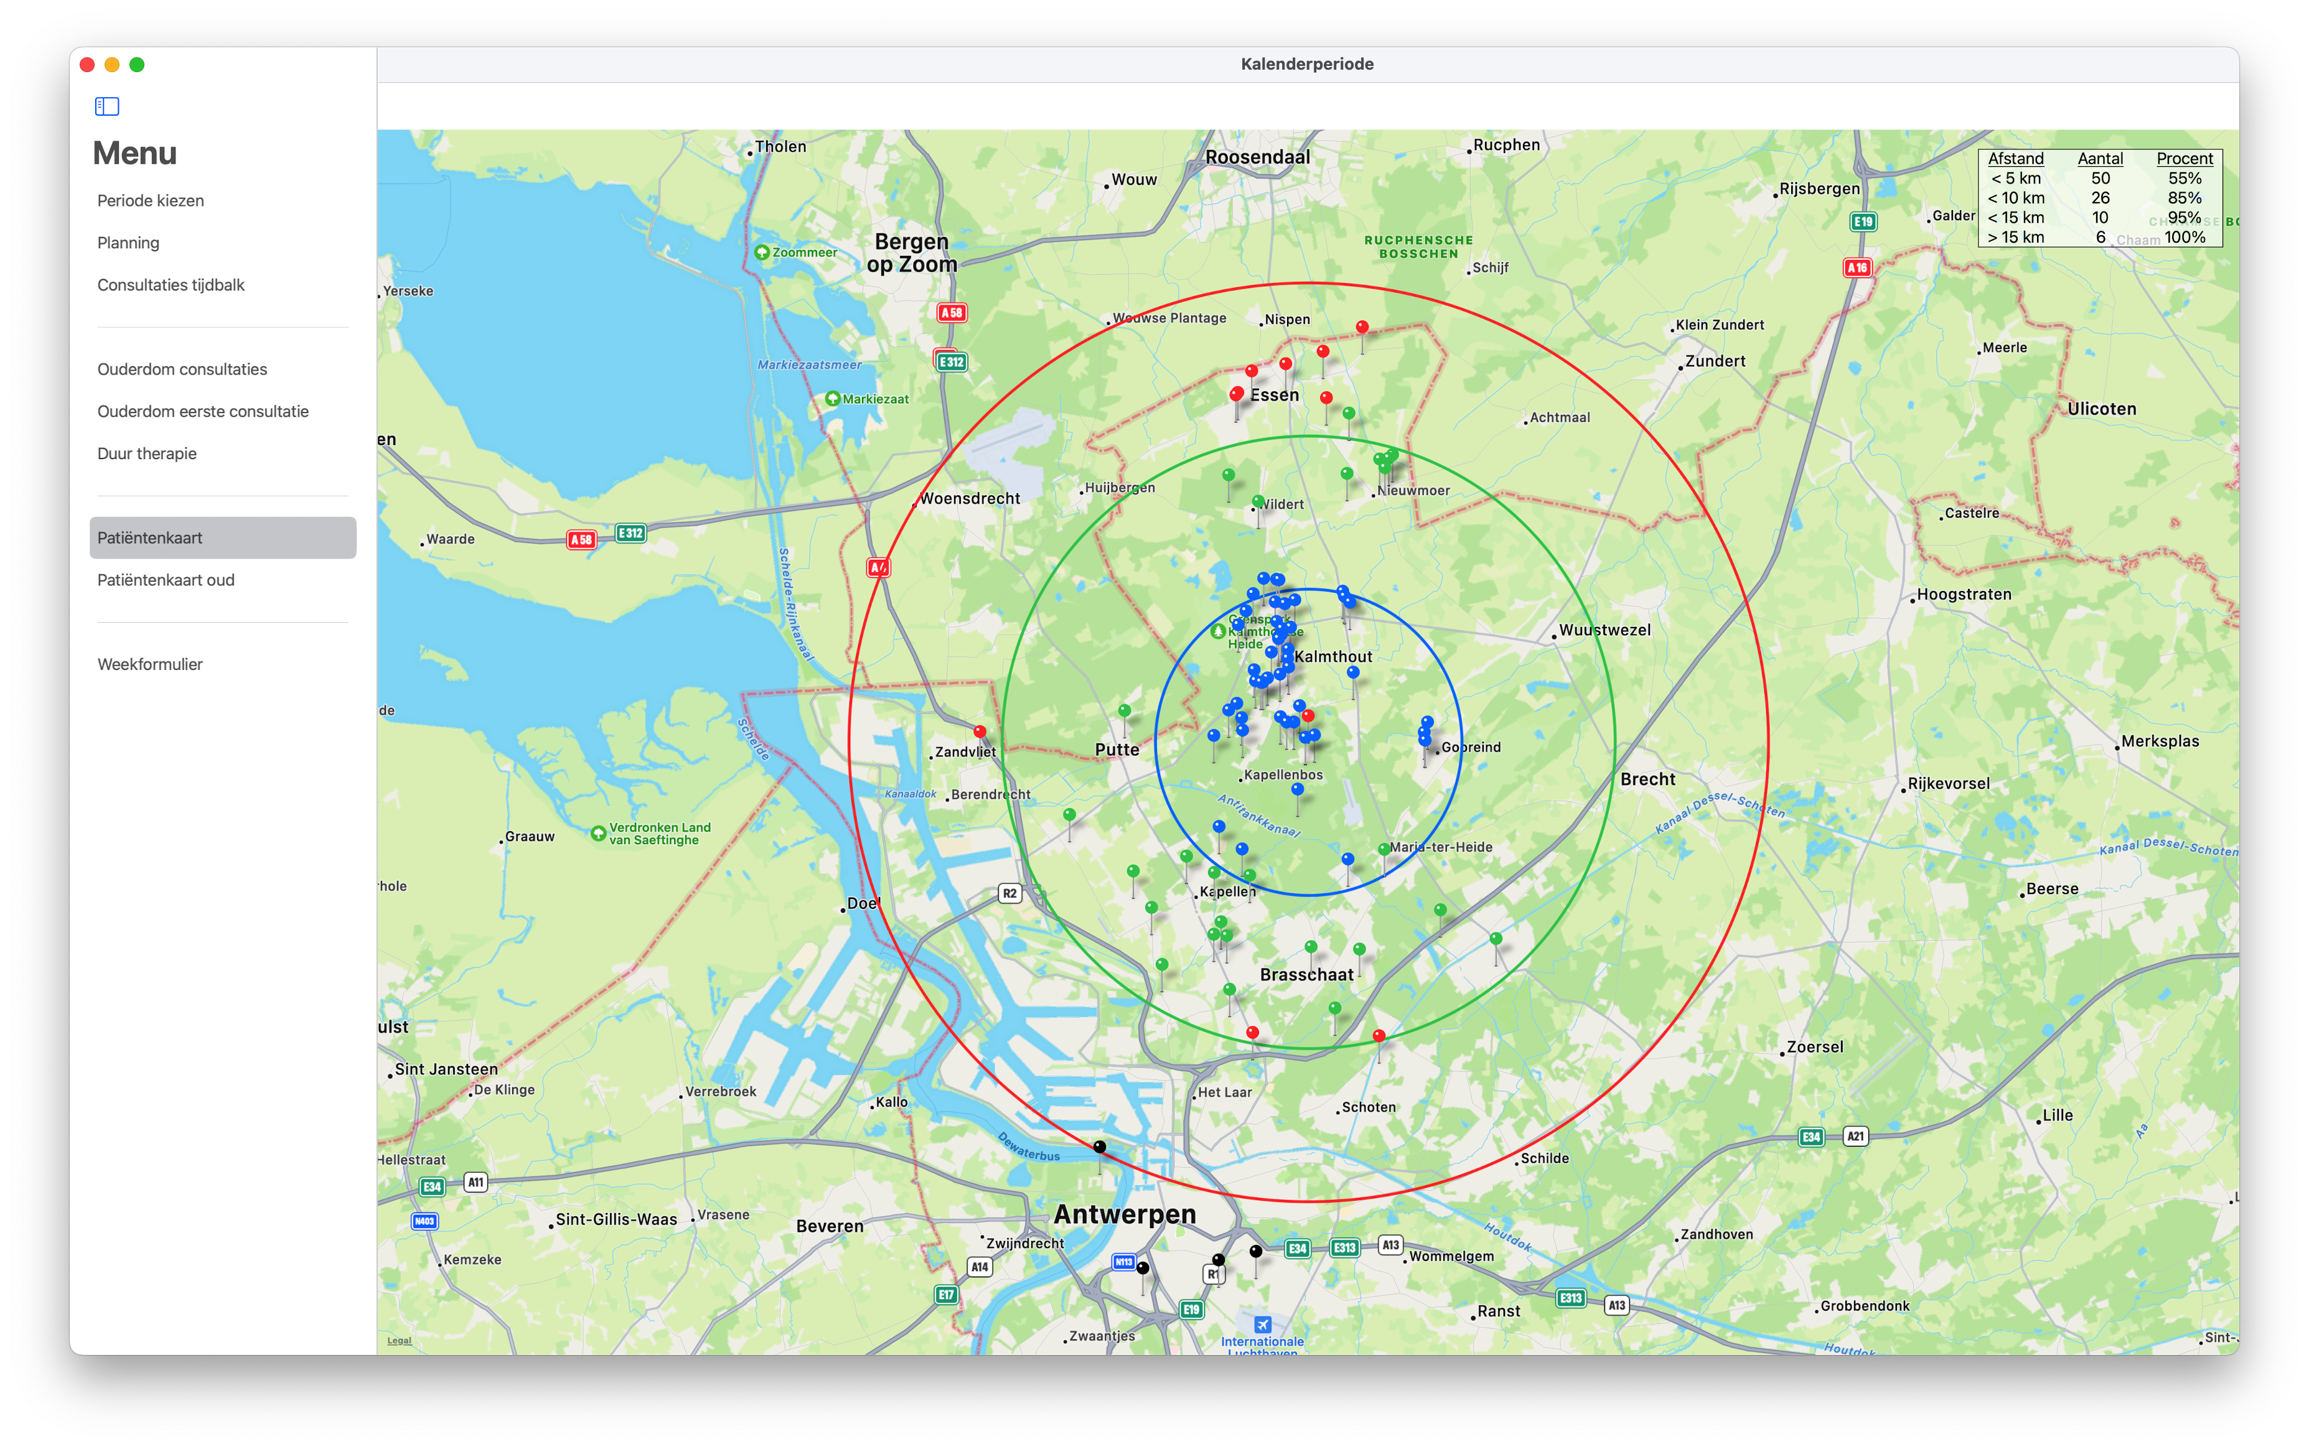The height and width of the screenshot is (1447, 2309).
Task: Click the airplane icon at Internationale Luchthaven
Action: [x=1263, y=1324]
